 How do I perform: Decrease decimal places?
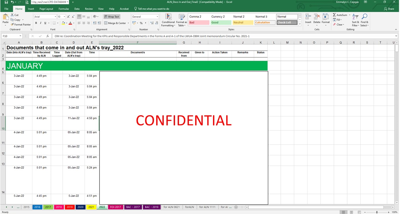coord(156,23)
